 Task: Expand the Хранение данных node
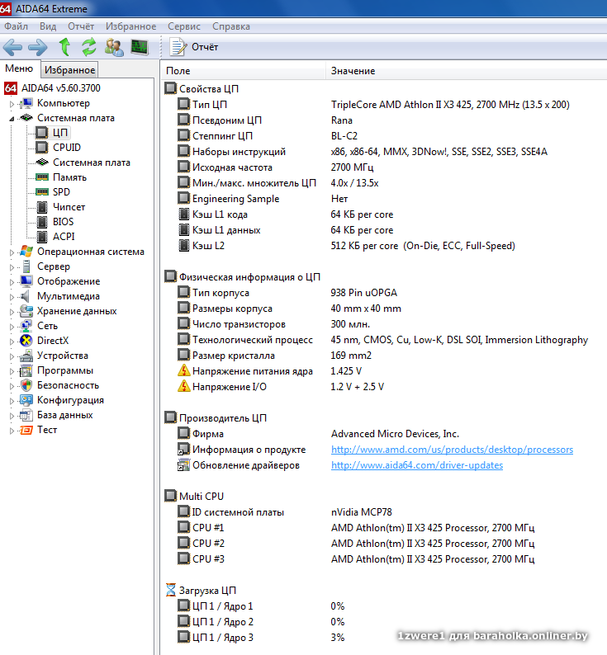pyautogui.click(x=12, y=312)
